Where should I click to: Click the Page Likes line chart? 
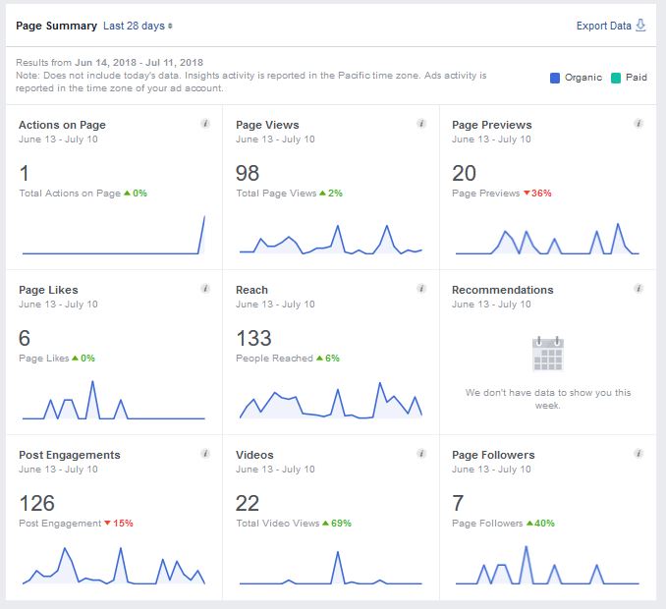pos(114,400)
